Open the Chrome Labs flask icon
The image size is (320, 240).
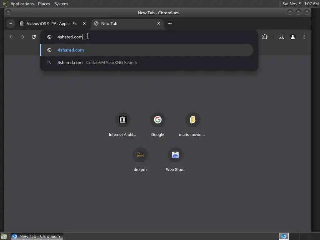282,37
